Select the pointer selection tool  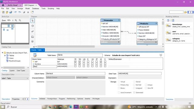coord(32,21)
